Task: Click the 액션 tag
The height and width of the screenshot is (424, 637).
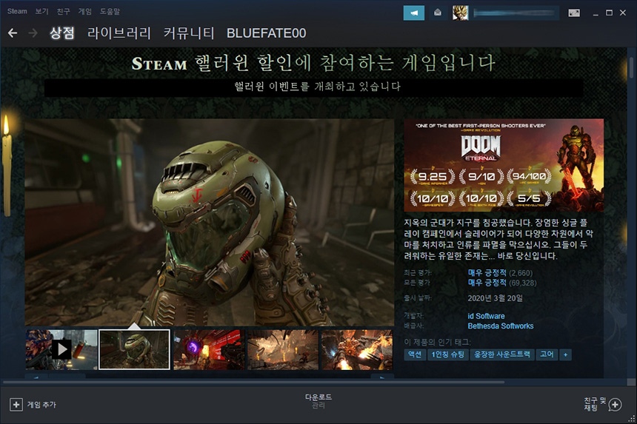Action: pyautogui.click(x=415, y=354)
